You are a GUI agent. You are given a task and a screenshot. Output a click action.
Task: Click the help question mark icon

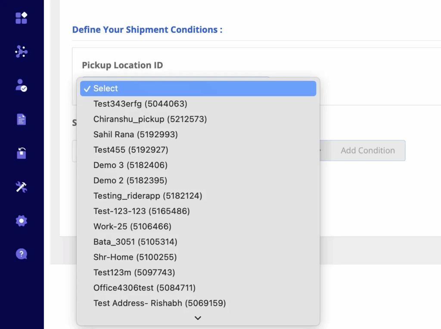point(22,254)
